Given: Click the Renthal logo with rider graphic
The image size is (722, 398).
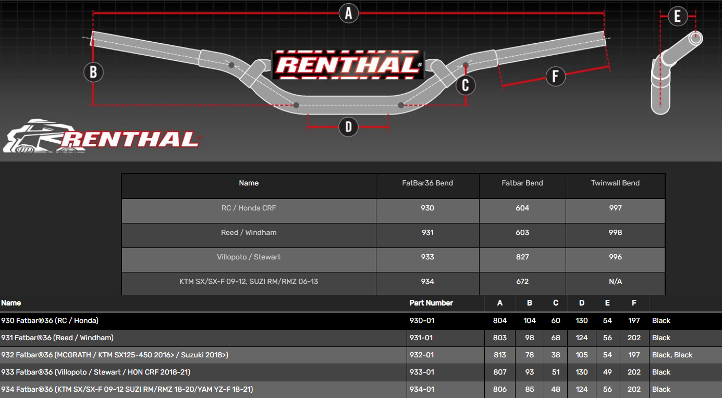Looking at the screenshot, I should click(x=102, y=136).
